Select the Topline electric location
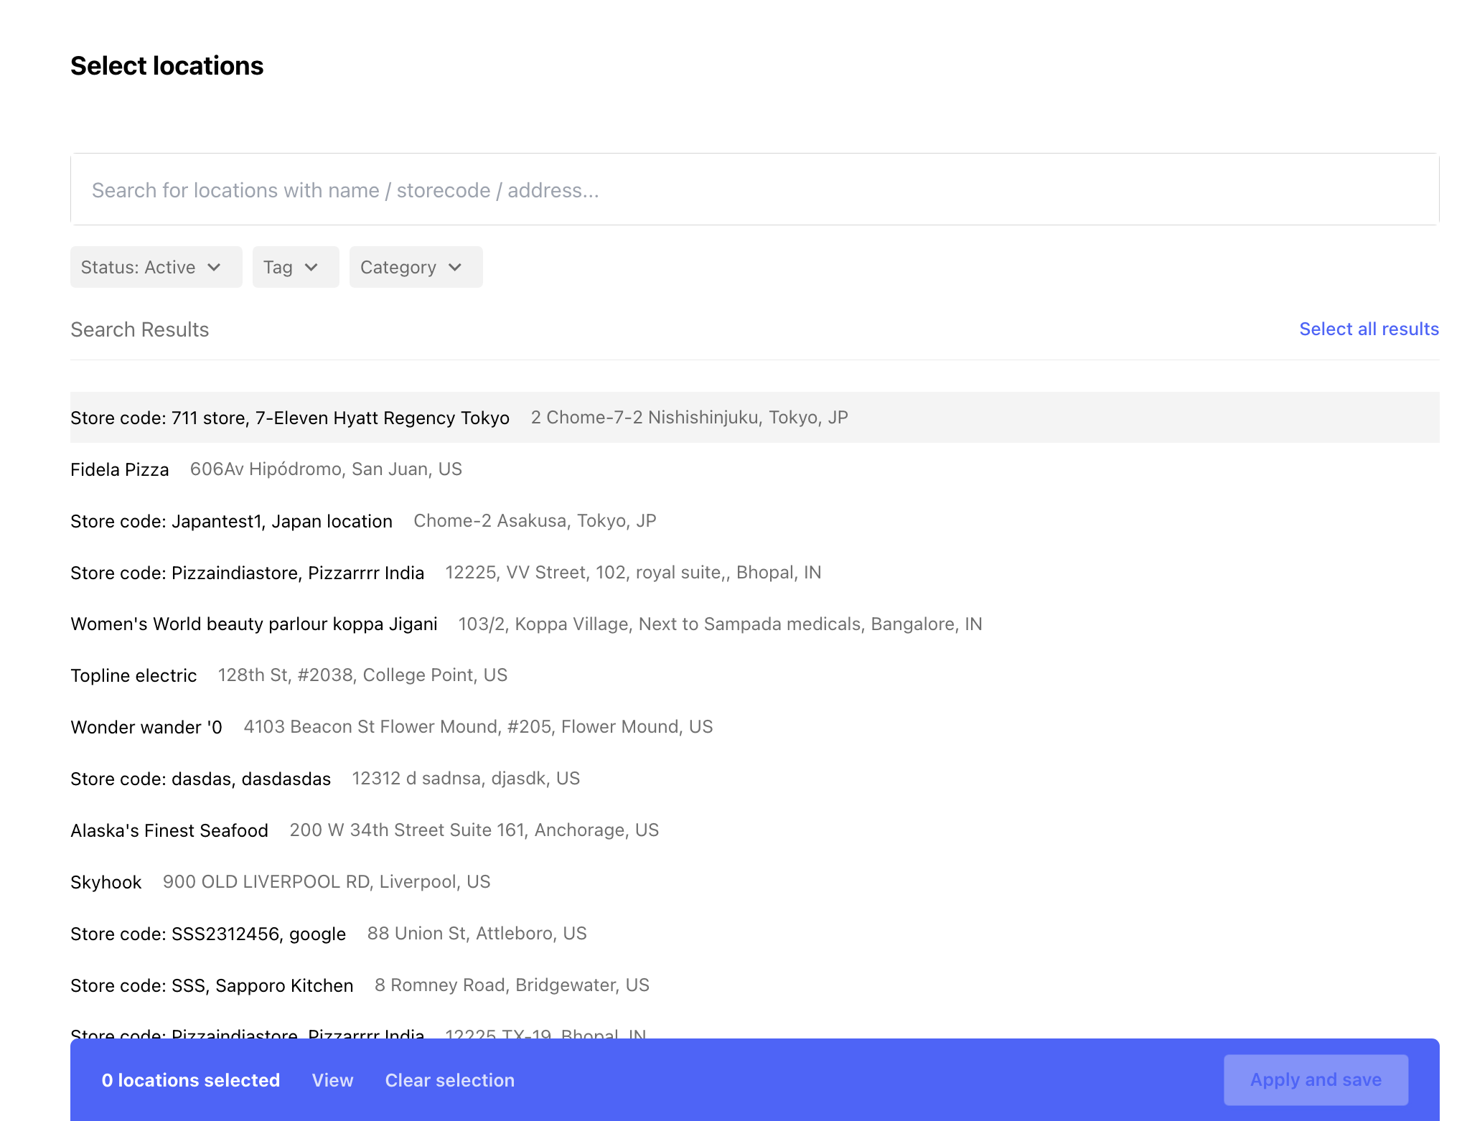The height and width of the screenshot is (1121, 1467). tap(754, 675)
